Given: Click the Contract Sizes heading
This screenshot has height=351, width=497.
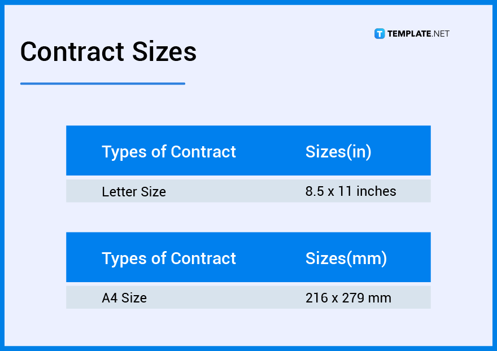Looking at the screenshot, I should pos(108,52).
